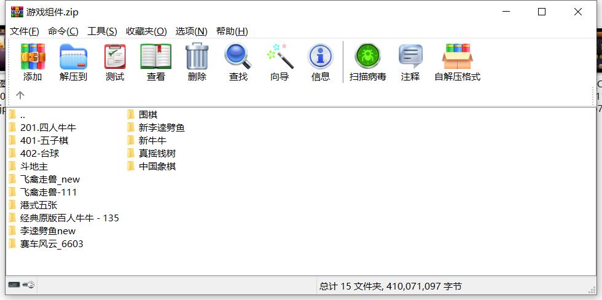Expand the 选项(N) options menu
The width and height of the screenshot is (602, 300).
(191, 31)
